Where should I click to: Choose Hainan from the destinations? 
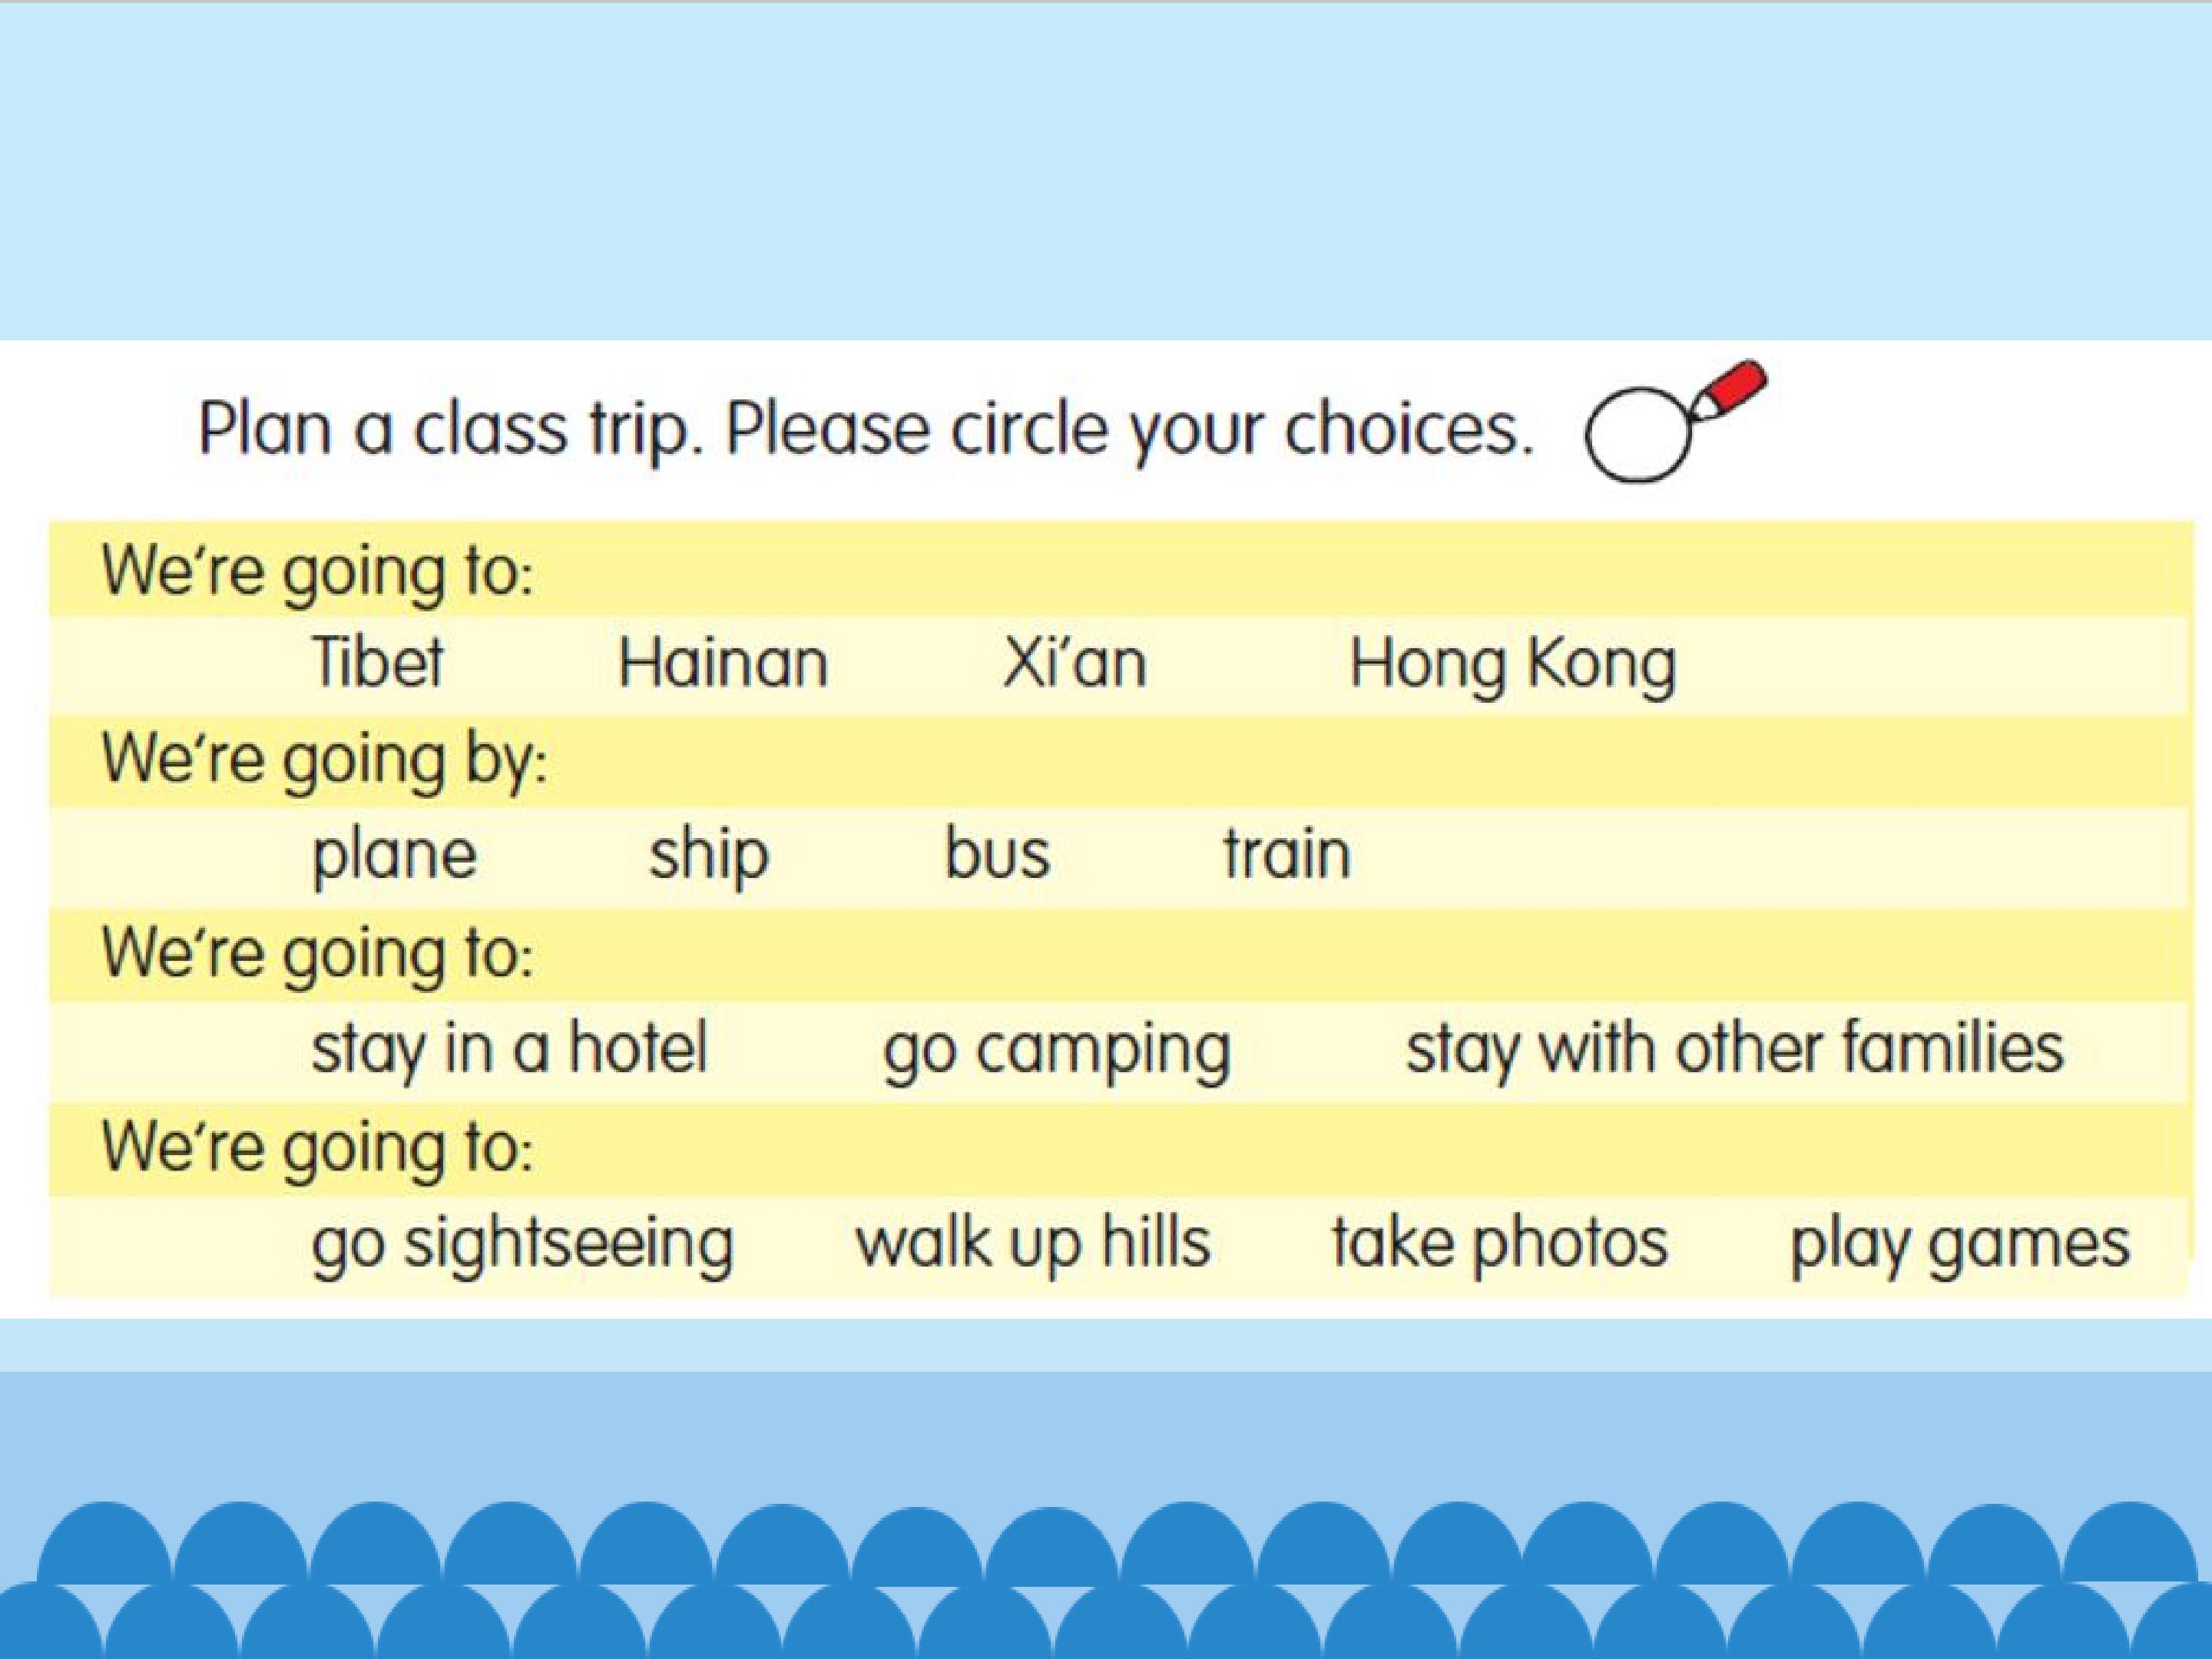[723, 662]
